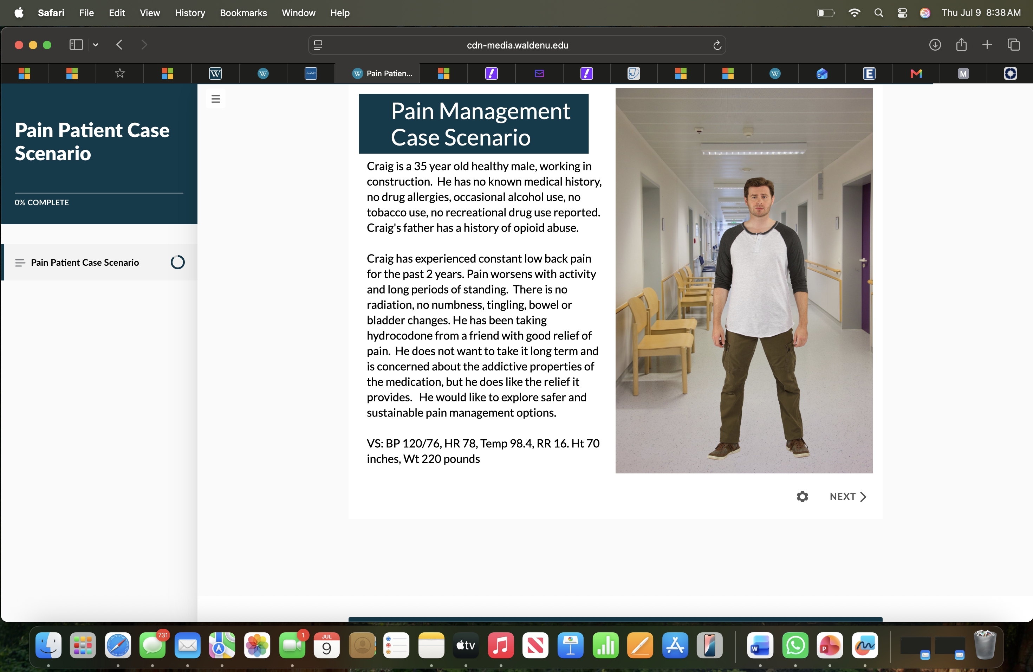
Task: Click the cdn-media.waldenu.edu address field
Action: pos(517,45)
